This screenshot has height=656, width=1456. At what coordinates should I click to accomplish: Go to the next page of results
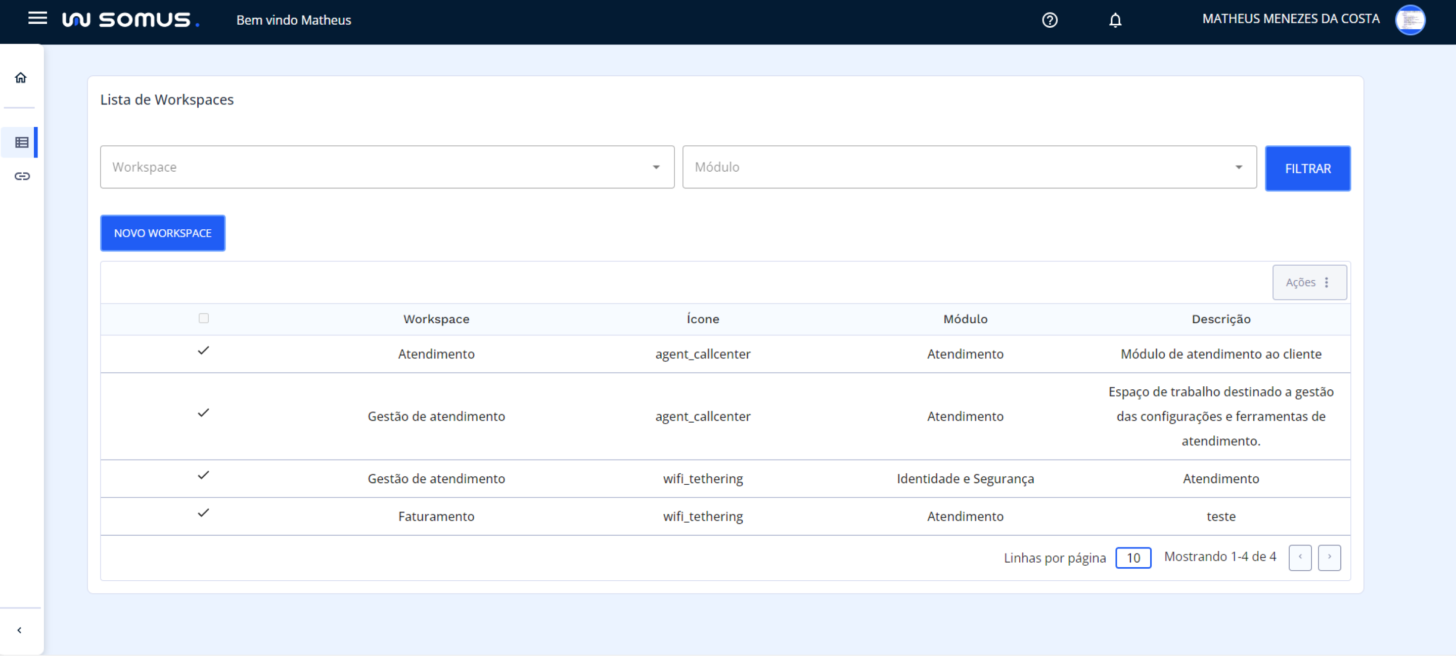[x=1329, y=557]
